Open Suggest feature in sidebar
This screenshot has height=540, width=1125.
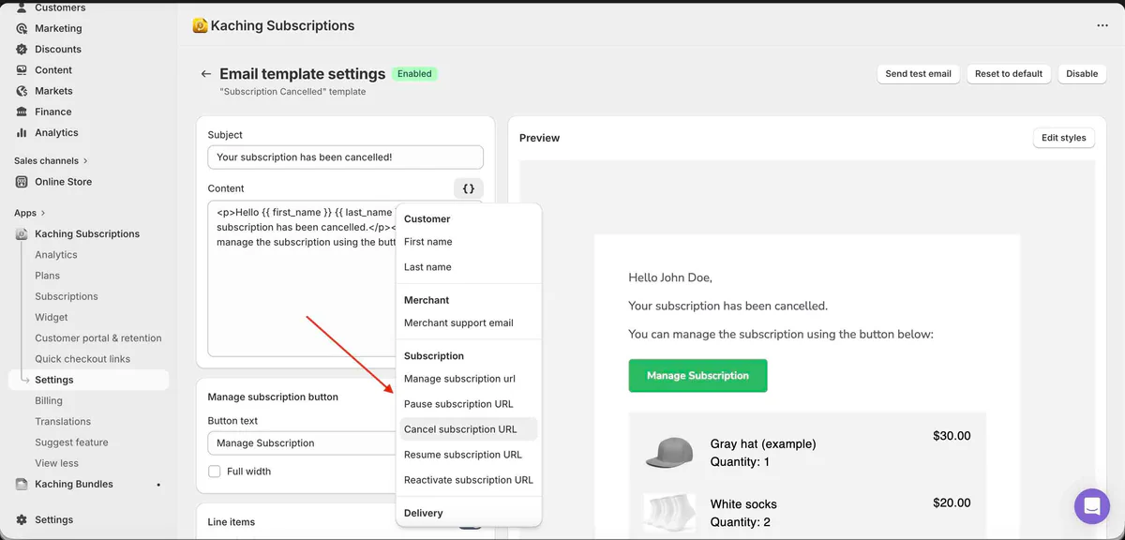click(71, 442)
